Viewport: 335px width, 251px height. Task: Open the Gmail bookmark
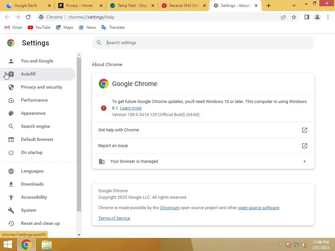pyautogui.click(x=13, y=27)
